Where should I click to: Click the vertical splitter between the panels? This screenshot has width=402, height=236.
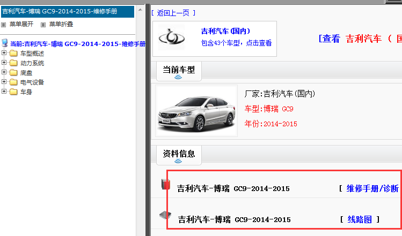click(148, 120)
